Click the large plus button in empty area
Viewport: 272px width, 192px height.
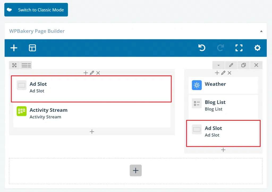point(136,171)
